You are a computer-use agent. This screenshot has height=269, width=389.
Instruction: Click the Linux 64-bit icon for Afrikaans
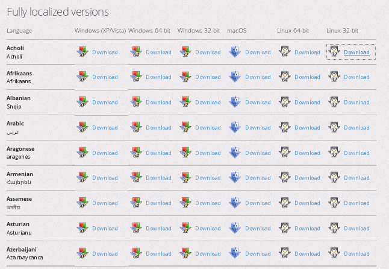click(284, 77)
